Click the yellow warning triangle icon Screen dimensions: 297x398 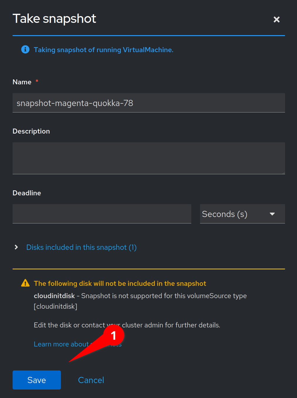coord(25,283)
